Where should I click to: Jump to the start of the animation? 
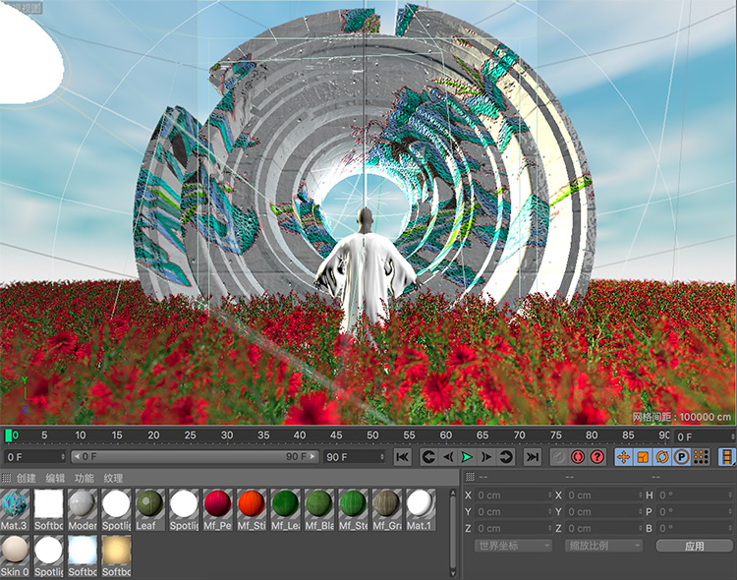(402, 457)
